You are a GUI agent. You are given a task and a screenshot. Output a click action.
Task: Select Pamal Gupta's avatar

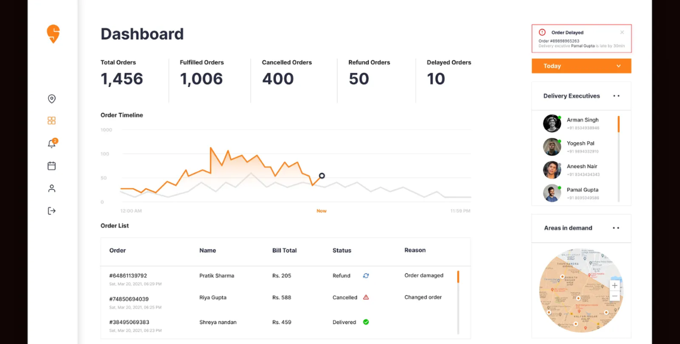pyautogui.click(x=552, y=193)
